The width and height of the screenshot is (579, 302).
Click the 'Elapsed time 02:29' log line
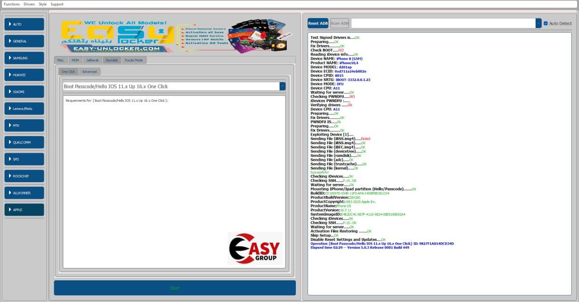pyautogui.click(x=360, y=248)
